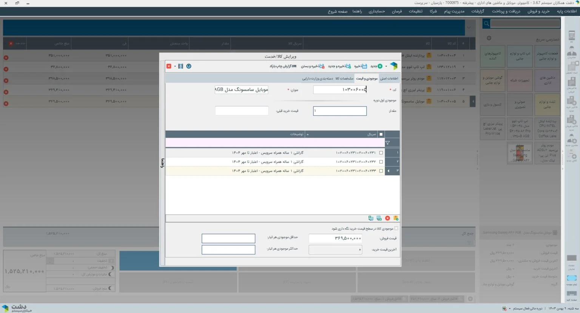The height and width of the screenshot is (313, 580).
Task: Close the edit item dialog with red X
Action: 169,66
